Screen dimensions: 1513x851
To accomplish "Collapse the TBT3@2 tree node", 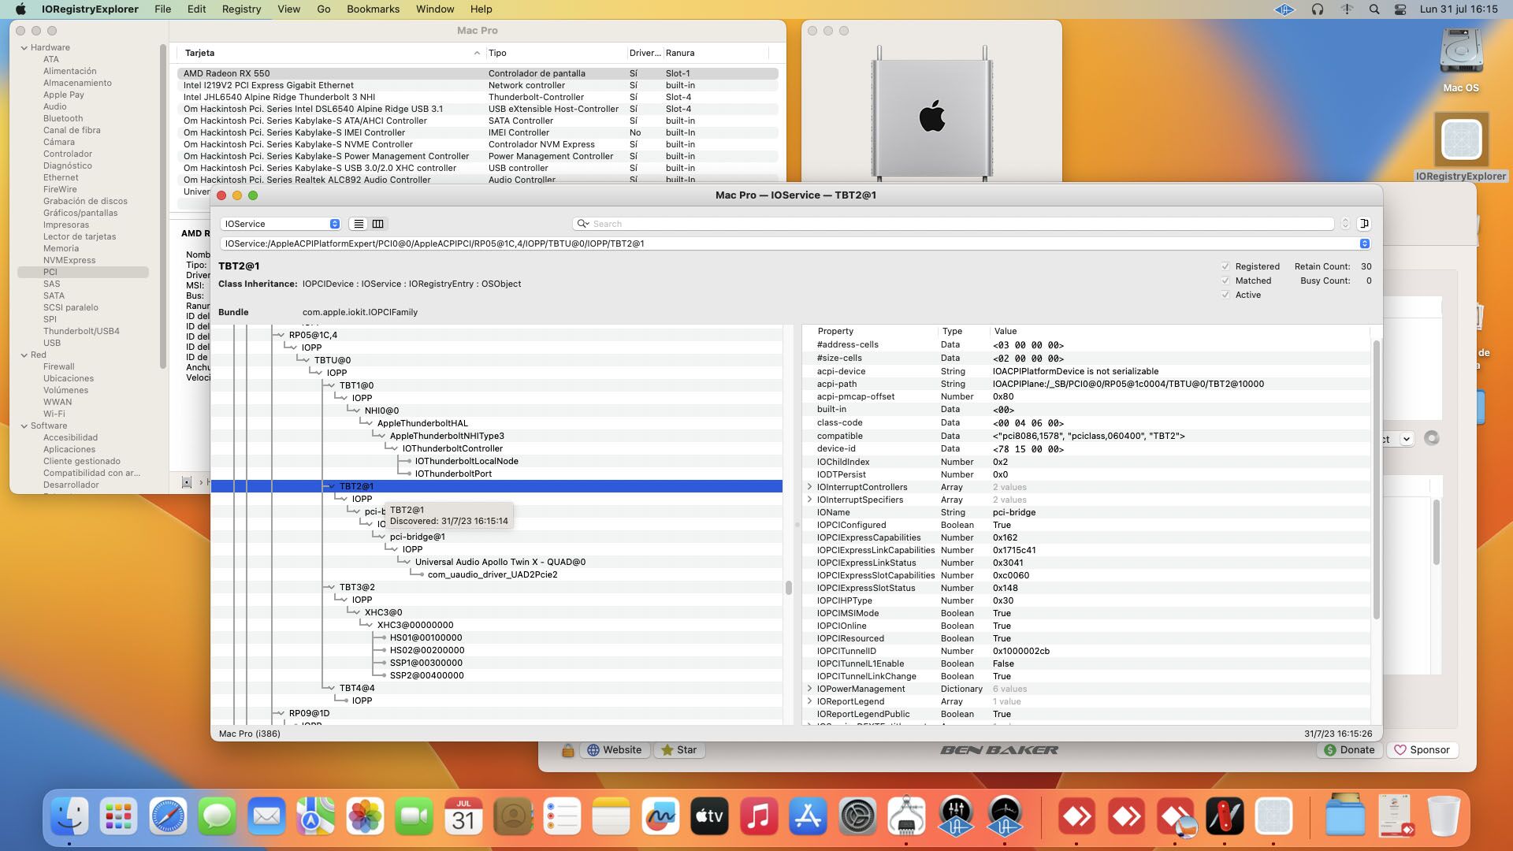I will pyautogui.click(x=331, y=587).
